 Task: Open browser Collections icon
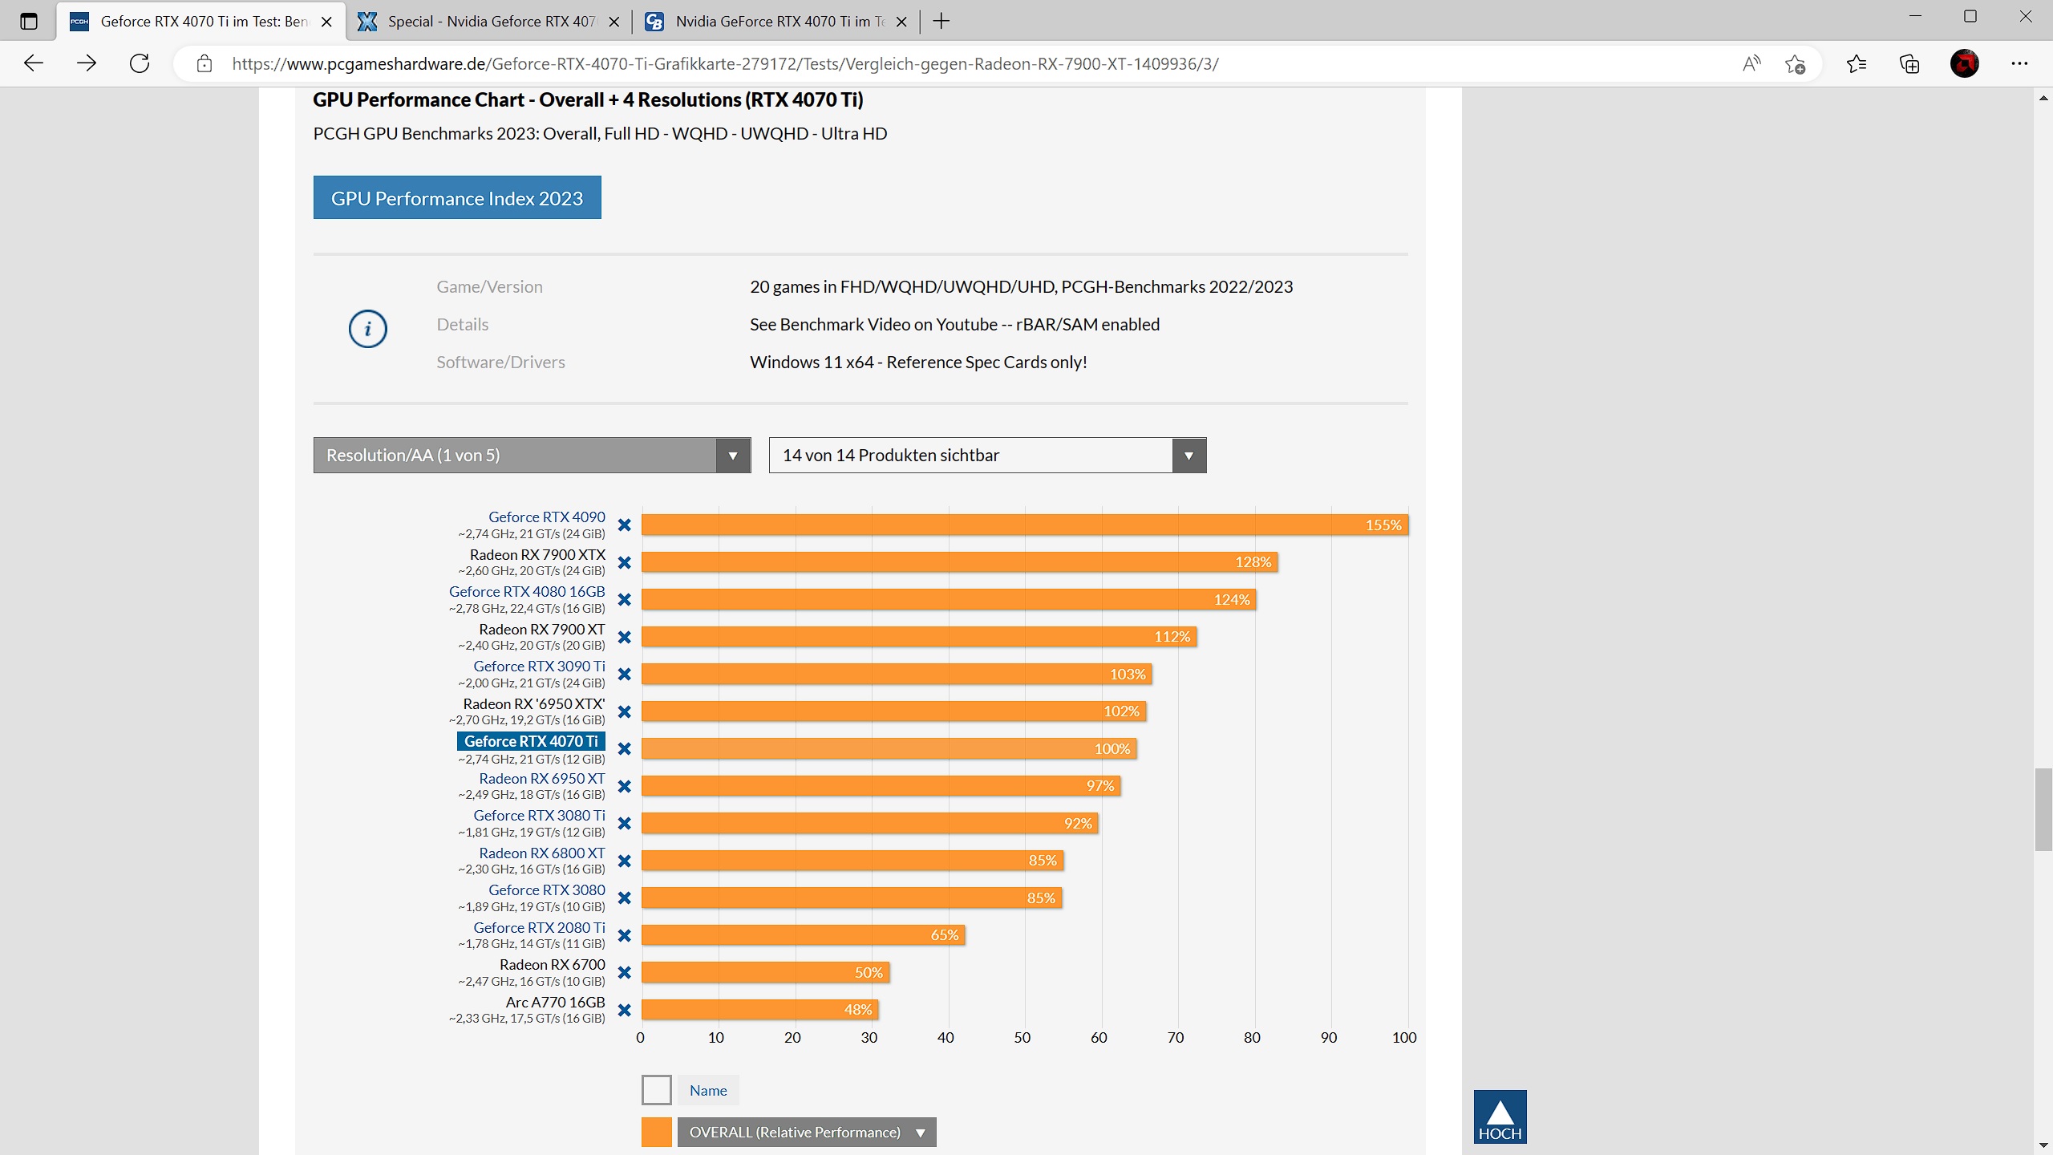click(x=1909, y=63)
